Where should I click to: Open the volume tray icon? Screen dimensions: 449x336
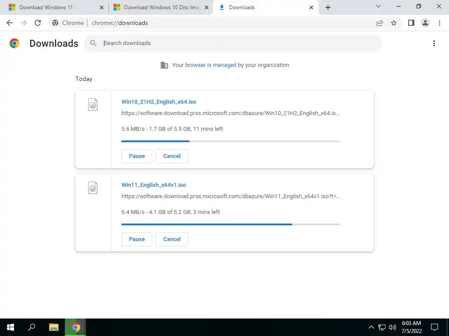pos(392,327)
